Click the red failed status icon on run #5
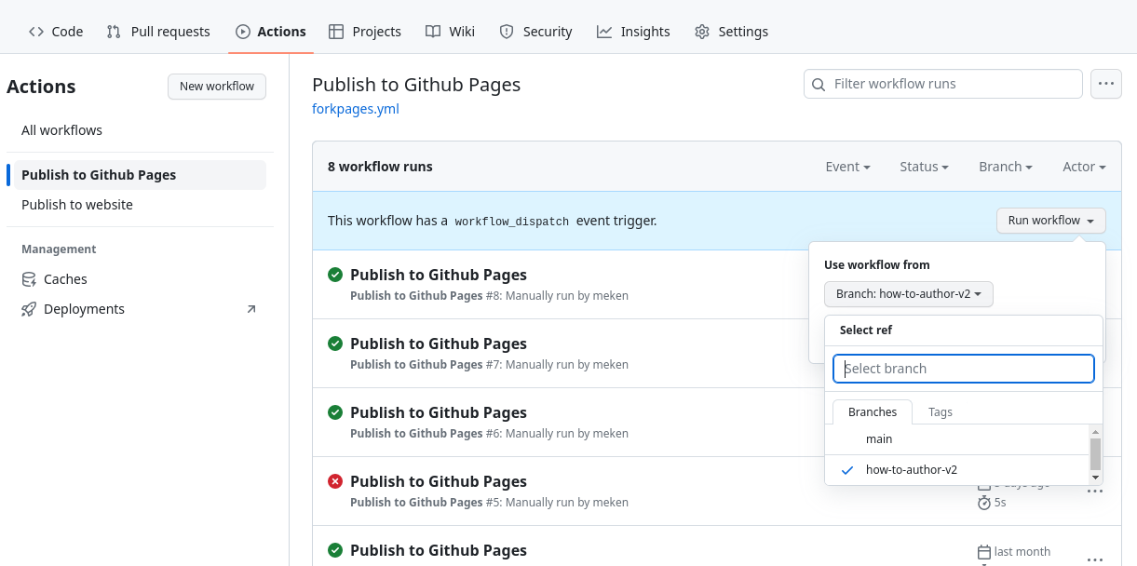The image size is (1137, 566). coord(335,481)
